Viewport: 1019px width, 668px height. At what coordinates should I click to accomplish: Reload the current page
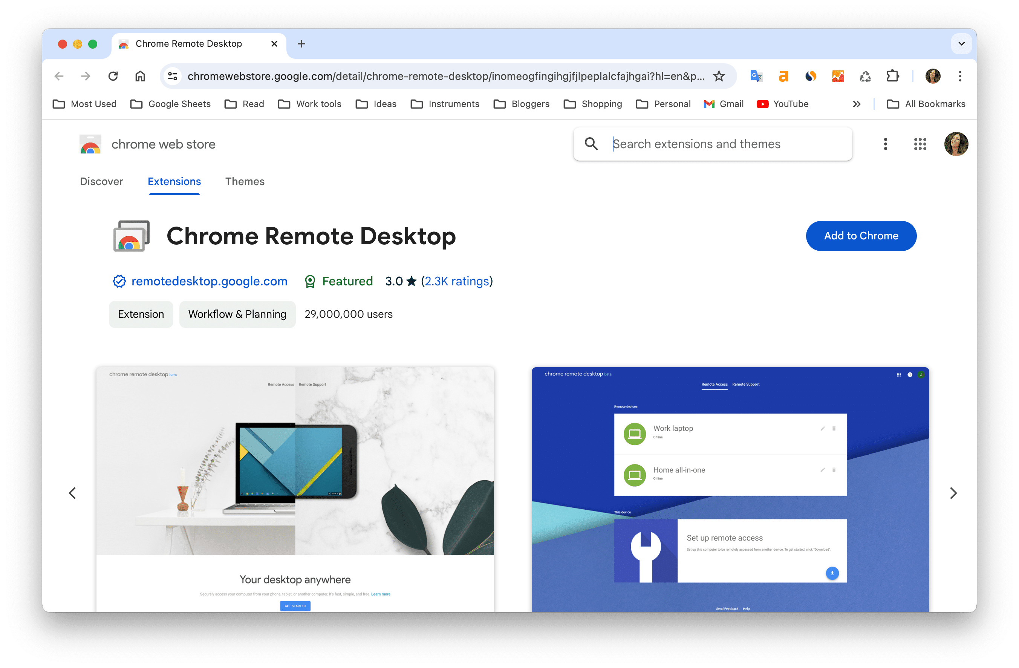113,76
